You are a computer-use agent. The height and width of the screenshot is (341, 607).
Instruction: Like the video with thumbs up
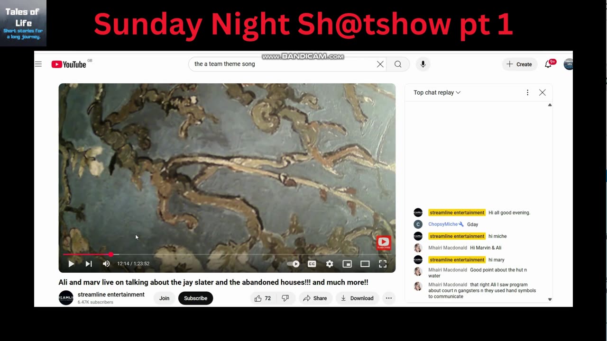262,298
